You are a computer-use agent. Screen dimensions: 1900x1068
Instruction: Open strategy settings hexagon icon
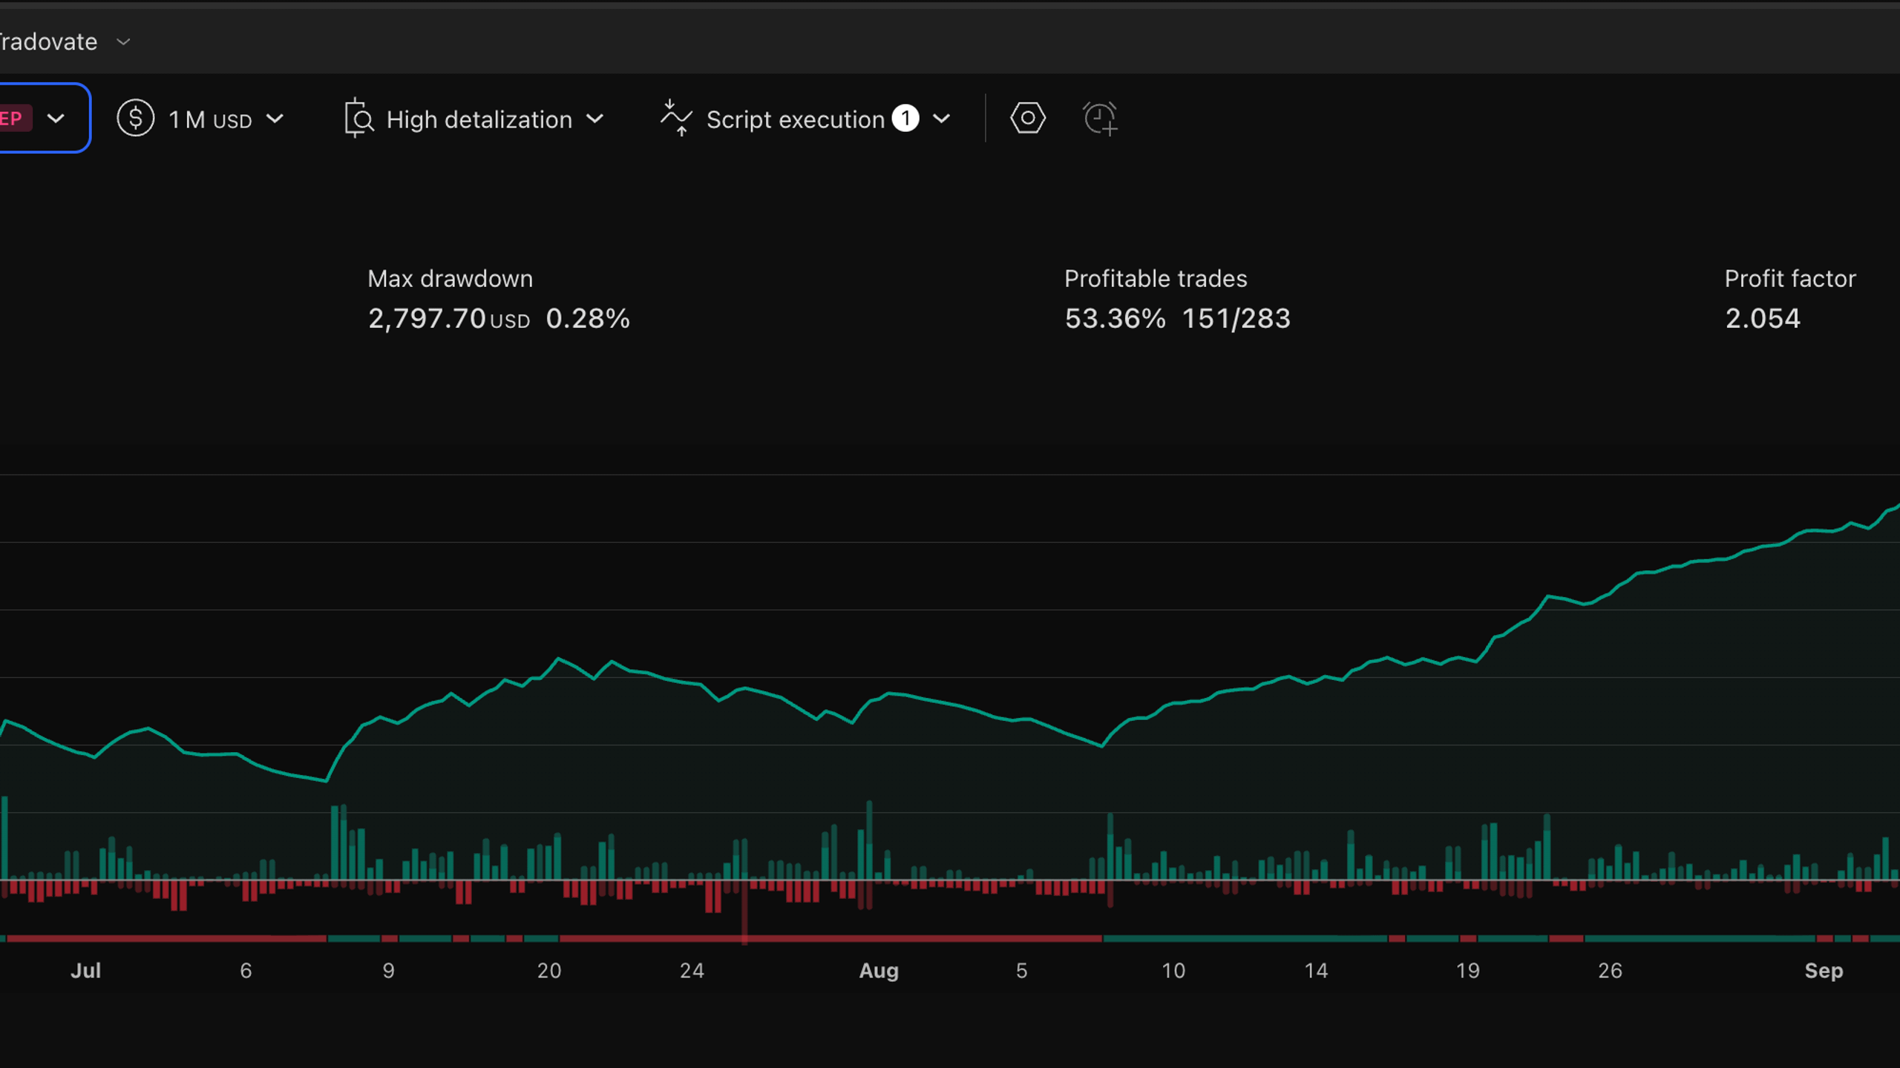coord(1028,118)
